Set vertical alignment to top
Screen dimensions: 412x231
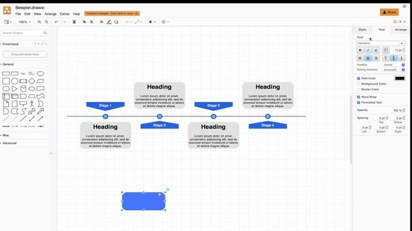pyautogui.click(x=386, y=58)
